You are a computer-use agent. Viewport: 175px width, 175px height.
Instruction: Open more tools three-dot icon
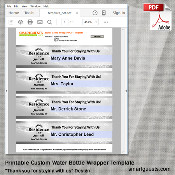106,22
